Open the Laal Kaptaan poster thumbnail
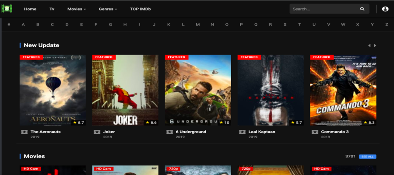 pyautogui.click(x=271, y=90)
